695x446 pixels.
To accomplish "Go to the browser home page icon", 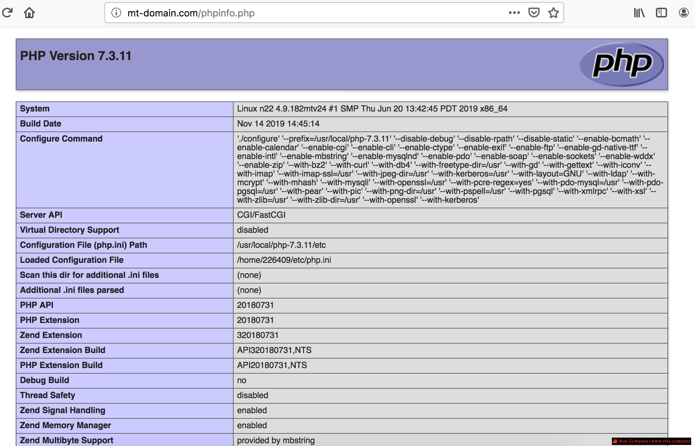I will point(29,13).
